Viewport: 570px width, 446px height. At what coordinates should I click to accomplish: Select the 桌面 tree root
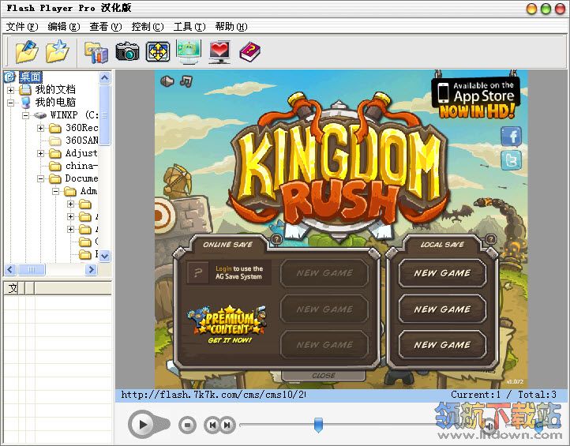(31, 77)
